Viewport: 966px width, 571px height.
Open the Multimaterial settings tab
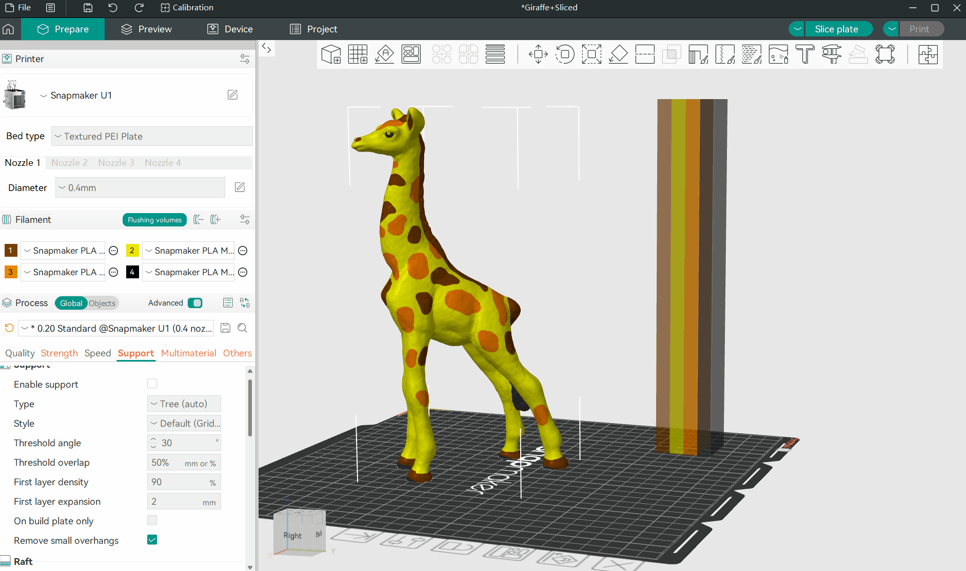(x=188, y=353)
